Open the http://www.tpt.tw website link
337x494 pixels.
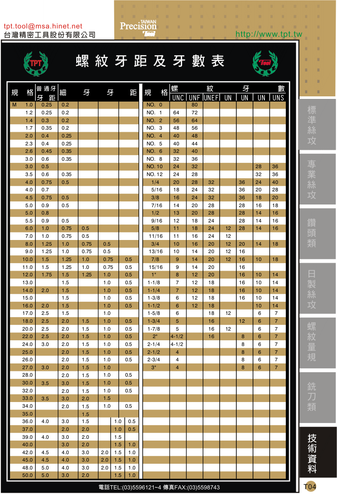click(269, 34)
